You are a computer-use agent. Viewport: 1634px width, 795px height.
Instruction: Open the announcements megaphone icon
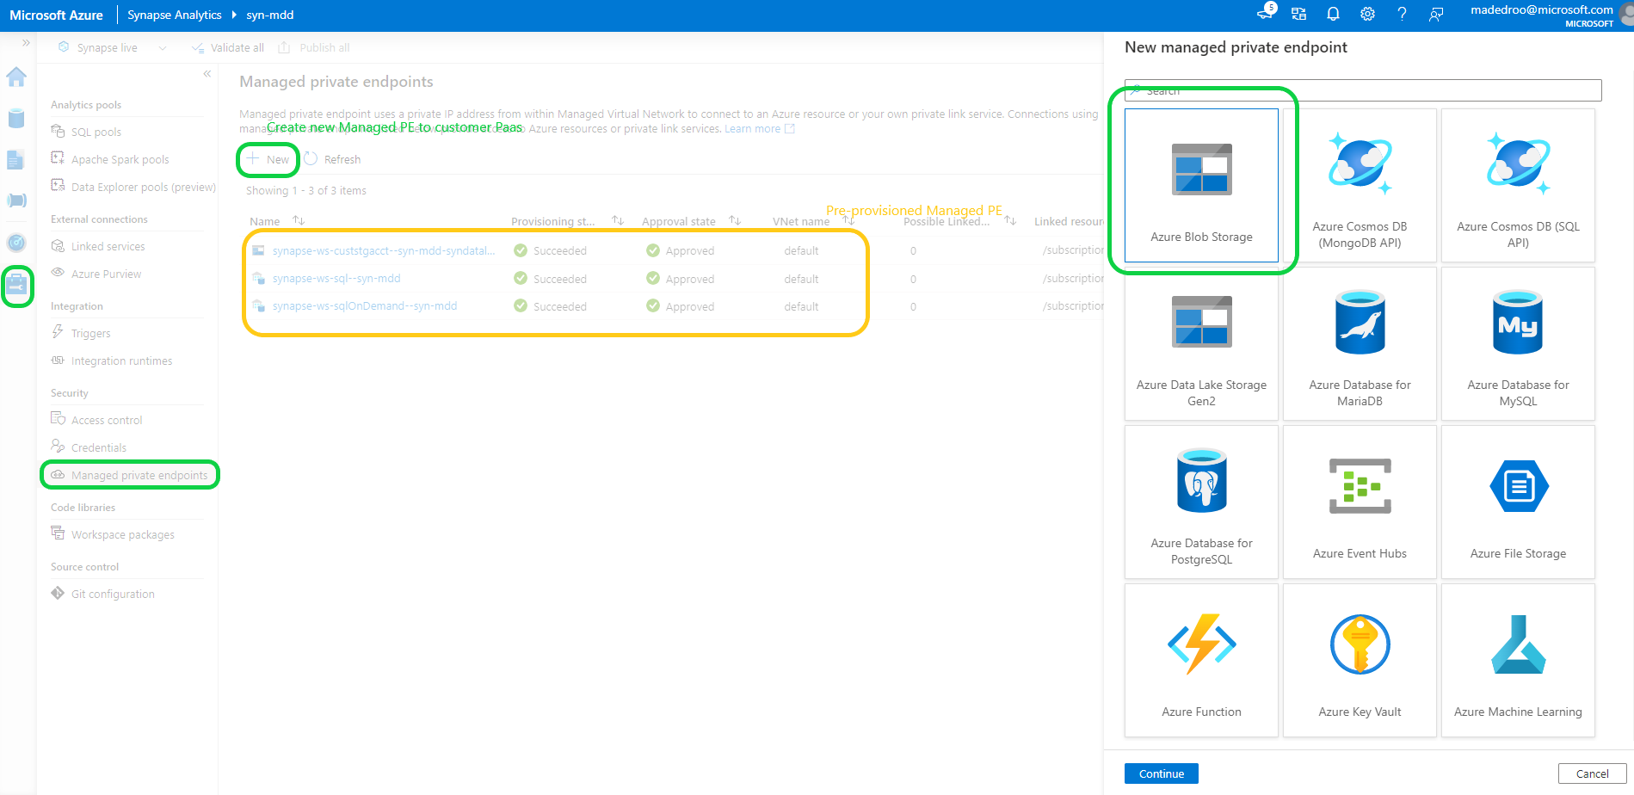tap(1266, 12)
